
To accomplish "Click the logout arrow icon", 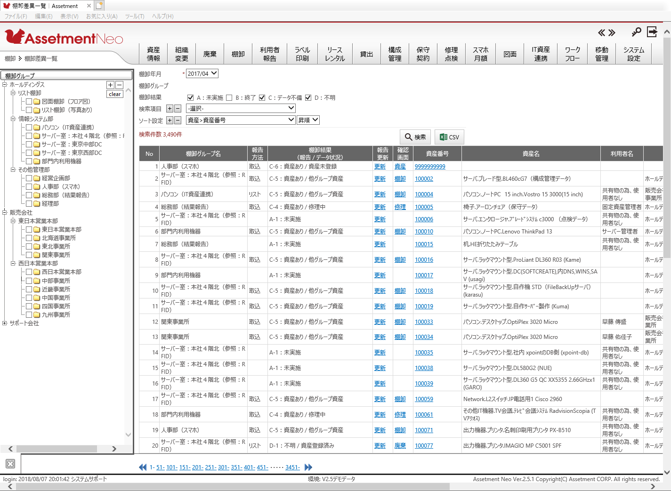I will (x=652, y=32).
